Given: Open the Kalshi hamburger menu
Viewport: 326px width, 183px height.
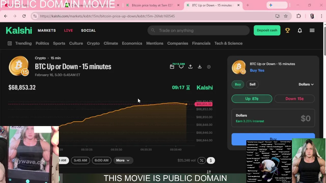Looking at the screenshot, I should click(312, 30).
